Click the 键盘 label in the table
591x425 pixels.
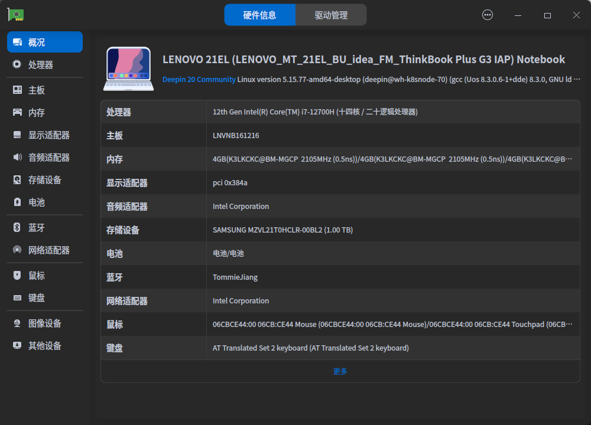(115, 348)
